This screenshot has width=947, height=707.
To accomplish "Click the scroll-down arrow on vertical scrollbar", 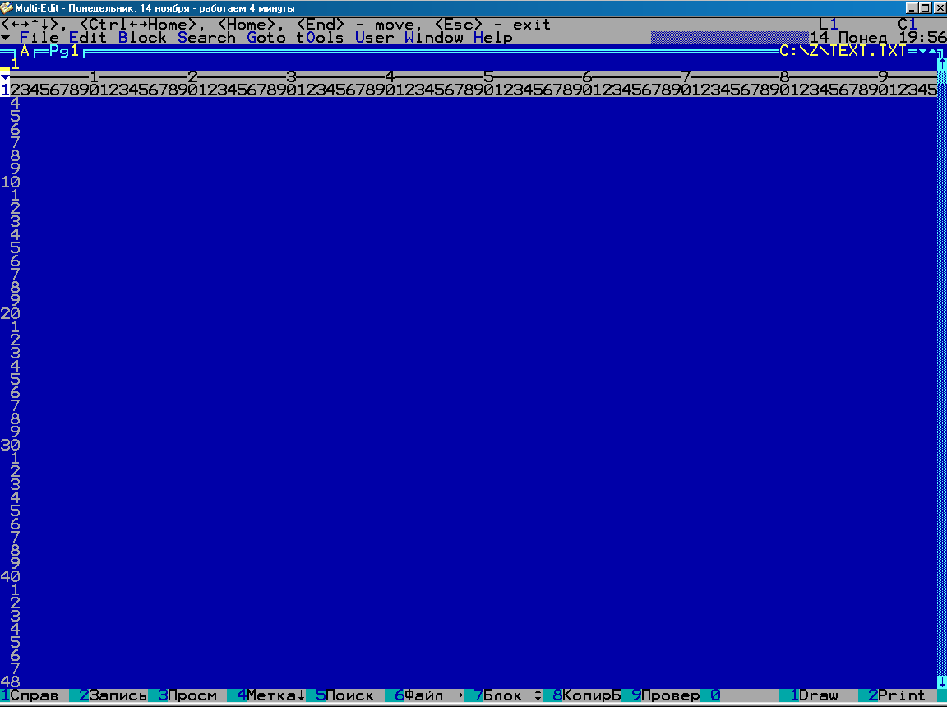I will tap(941, 682).
